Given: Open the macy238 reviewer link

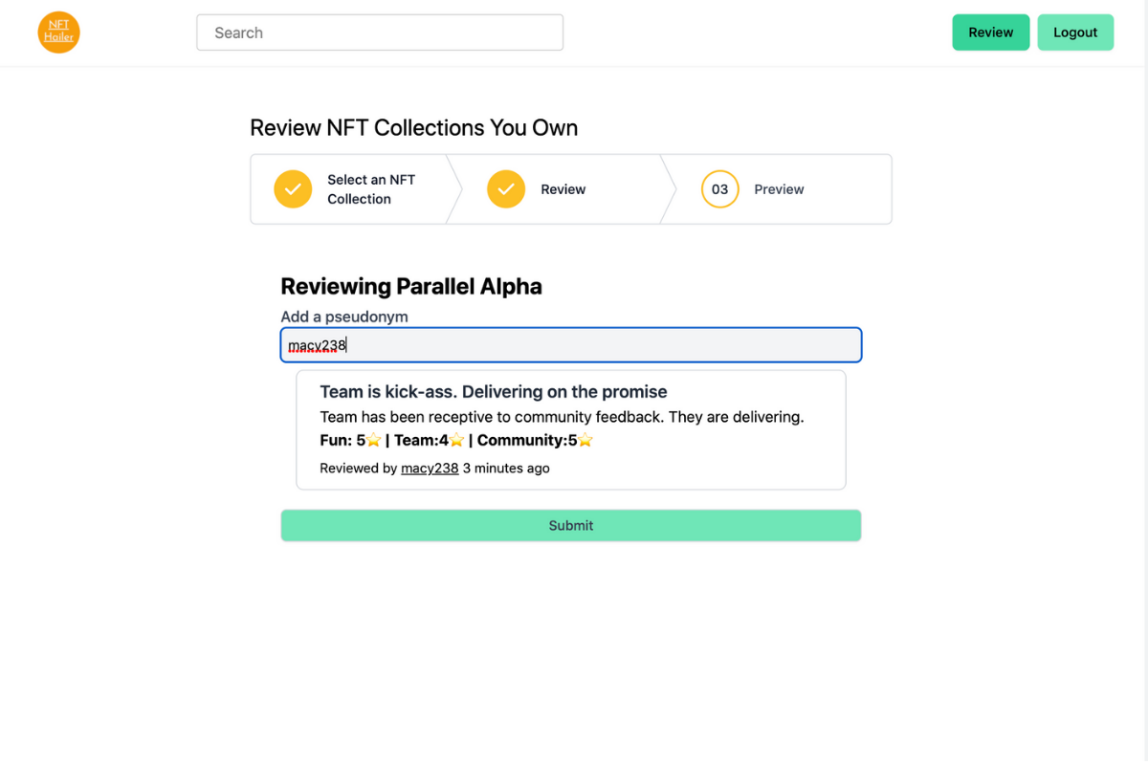Looking at the screenshot, I should click(x=430, y=469).
